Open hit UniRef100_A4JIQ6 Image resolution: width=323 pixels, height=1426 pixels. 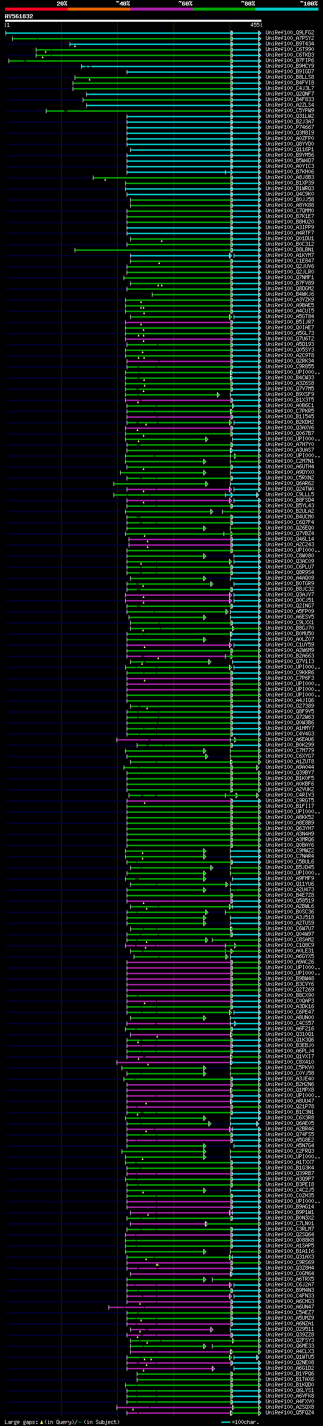point(290,700)
